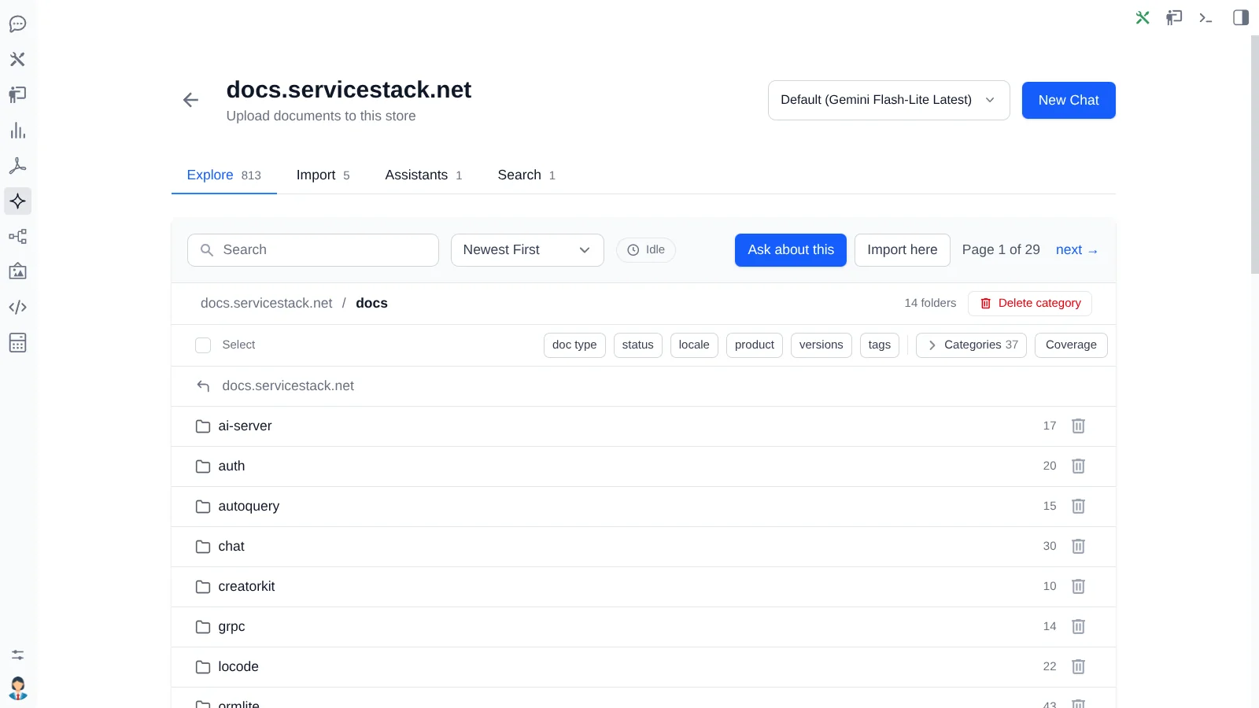1259x708 pixels.
Task: Filter by tags chip
Action: click(880, 345)
